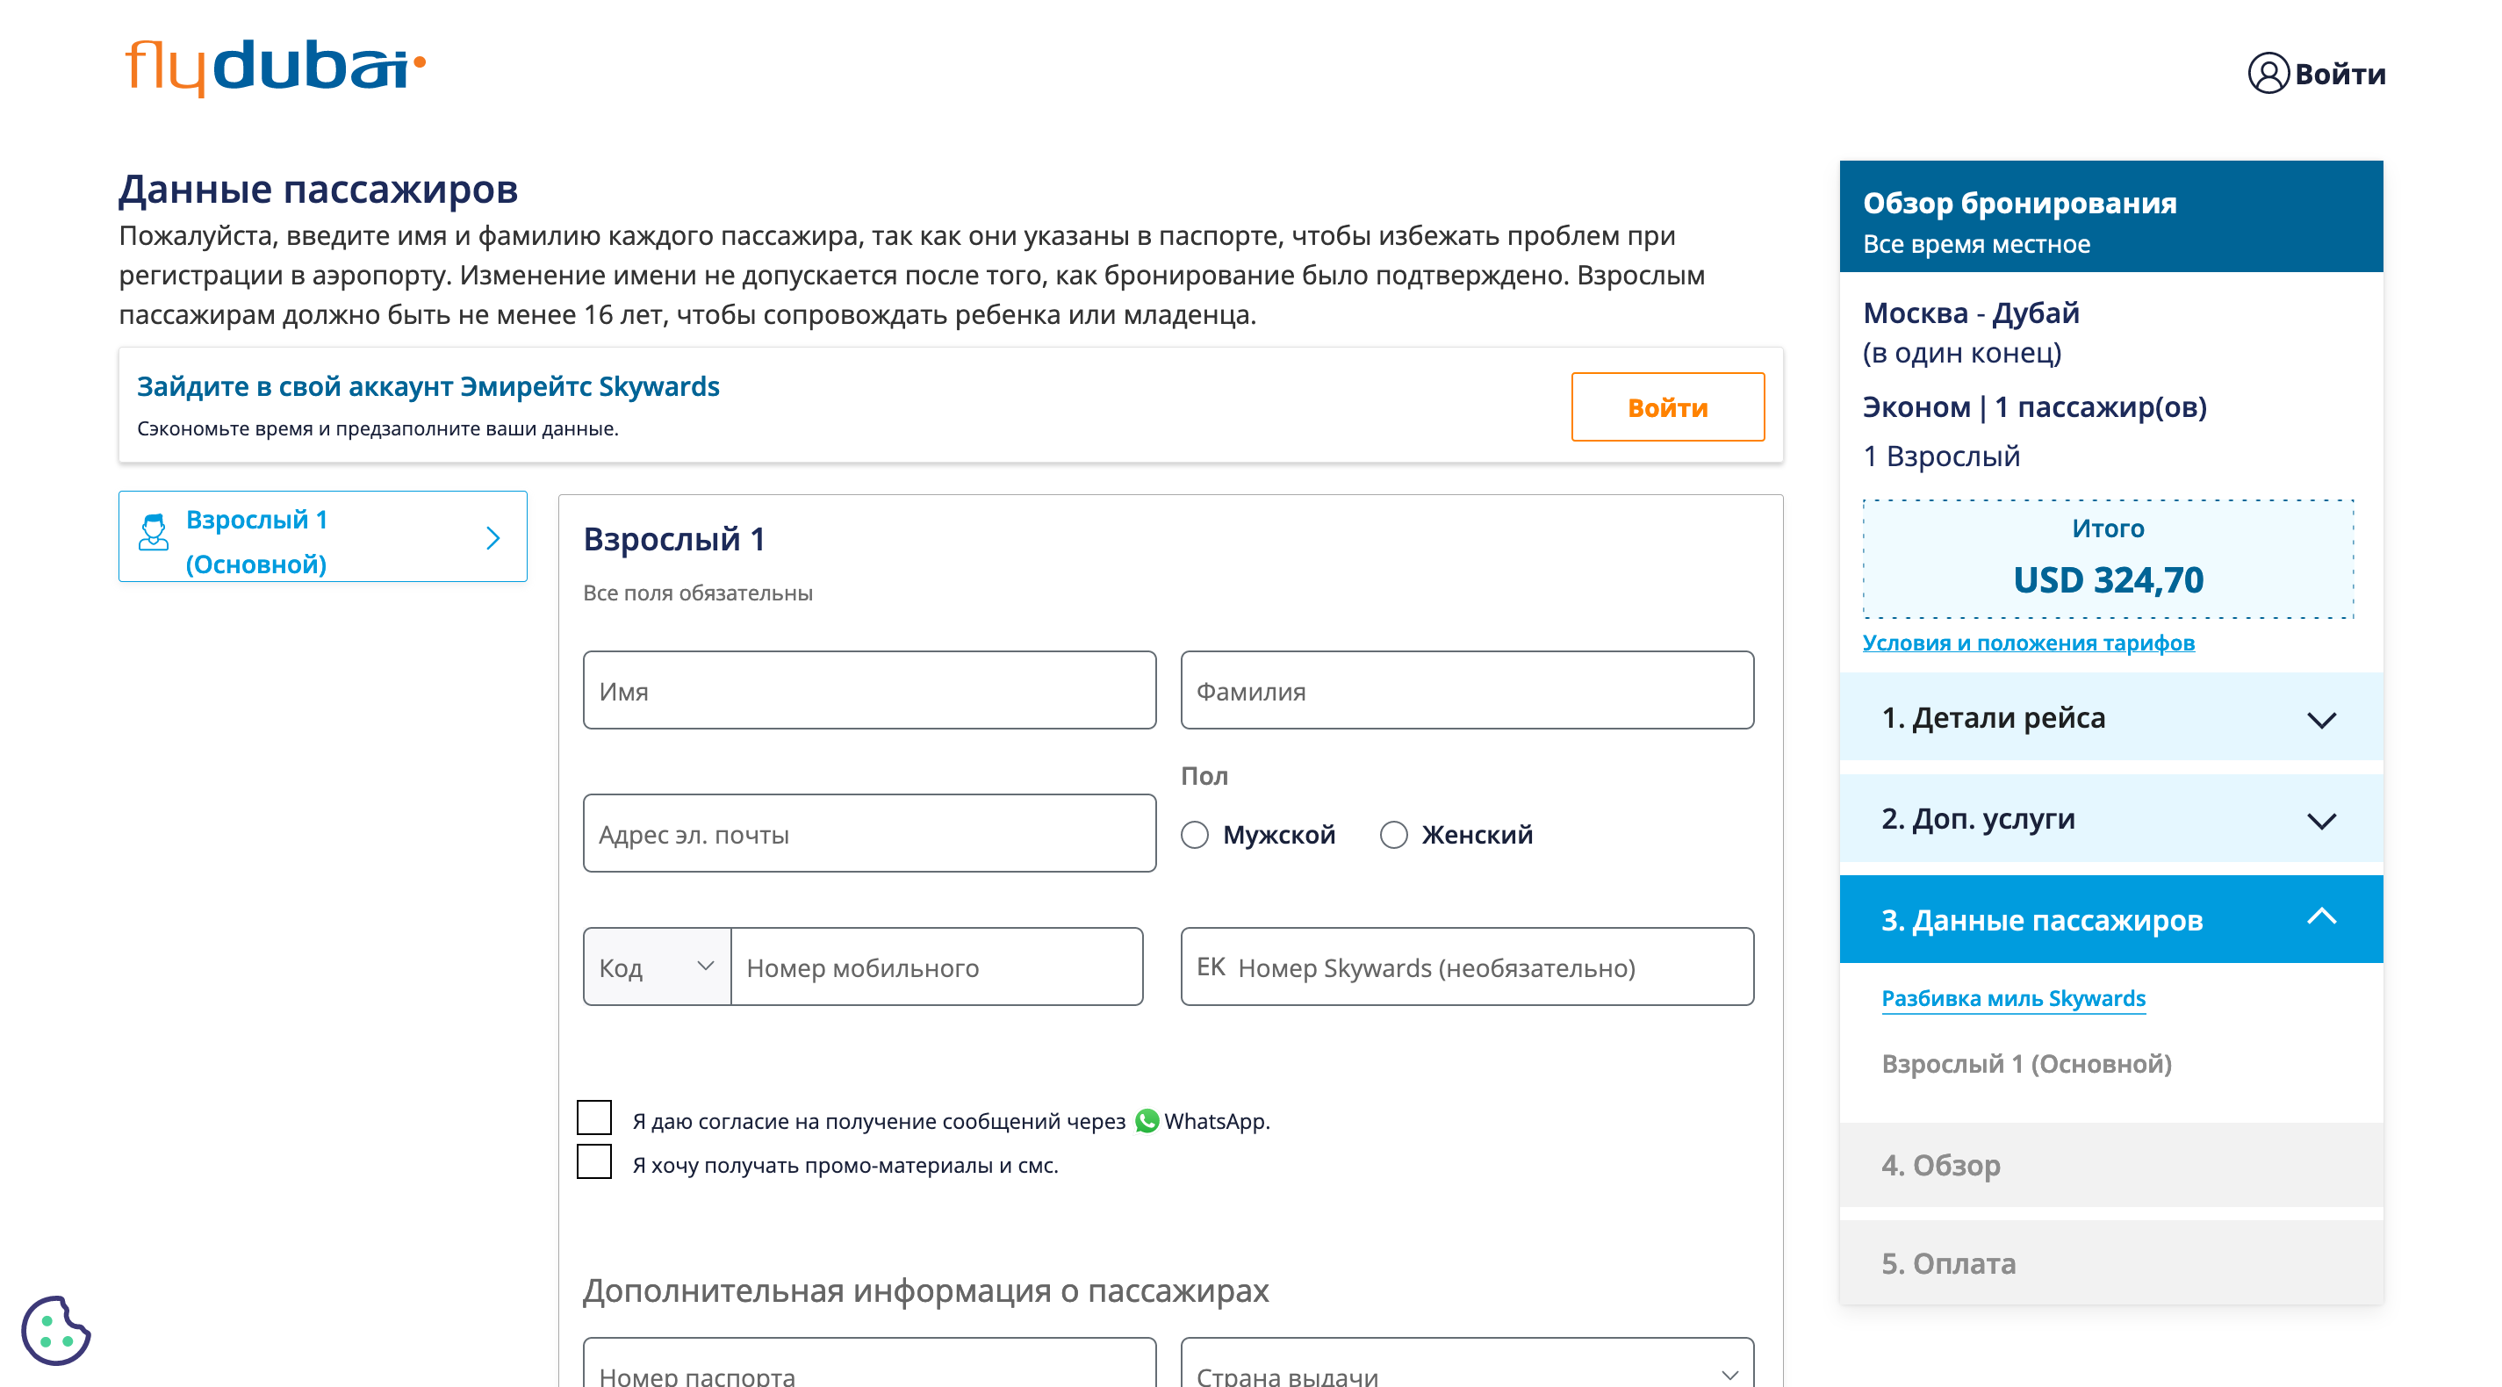Click the flydubai logo
The height and width of the screenshot is (1387, 2502).
click(276, 68)
